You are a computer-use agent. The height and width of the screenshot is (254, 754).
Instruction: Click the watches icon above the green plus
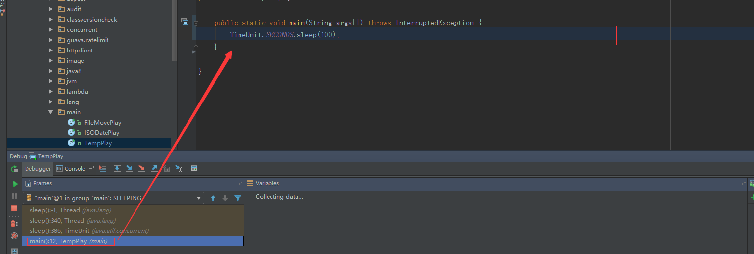752,183
